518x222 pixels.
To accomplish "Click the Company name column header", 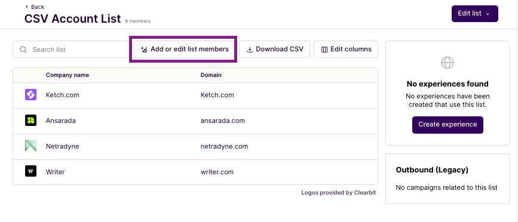I will tap(68, 75).
